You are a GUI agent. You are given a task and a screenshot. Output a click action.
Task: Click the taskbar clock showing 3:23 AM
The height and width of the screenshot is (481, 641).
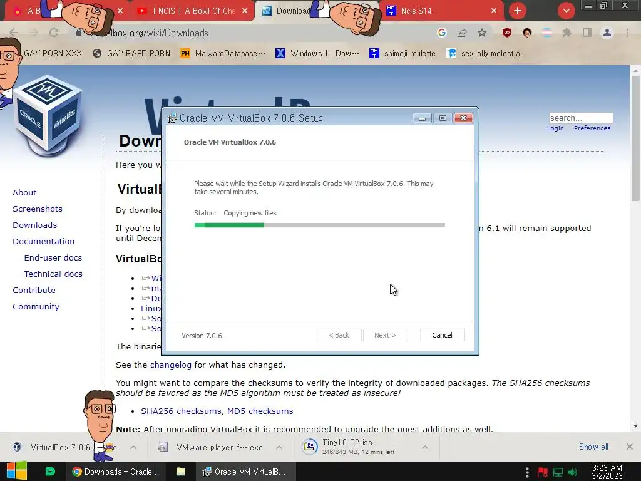point(607,472)
